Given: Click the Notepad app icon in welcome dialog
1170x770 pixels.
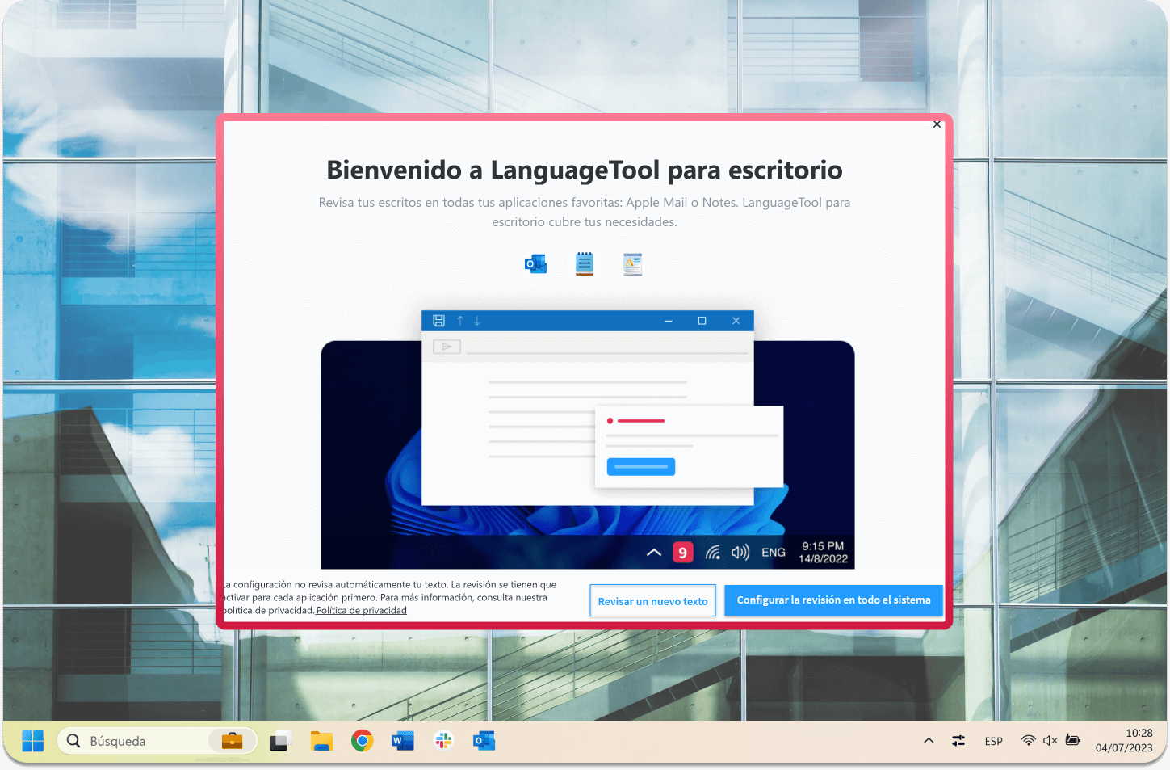Looking at the screenshot, I should pyautogui.click(x=585, y=264).
